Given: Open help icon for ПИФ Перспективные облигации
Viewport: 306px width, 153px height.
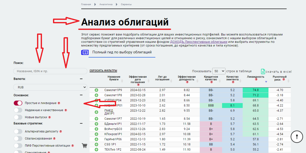Looking at the screenshot, I should click(x=73, y=146).
